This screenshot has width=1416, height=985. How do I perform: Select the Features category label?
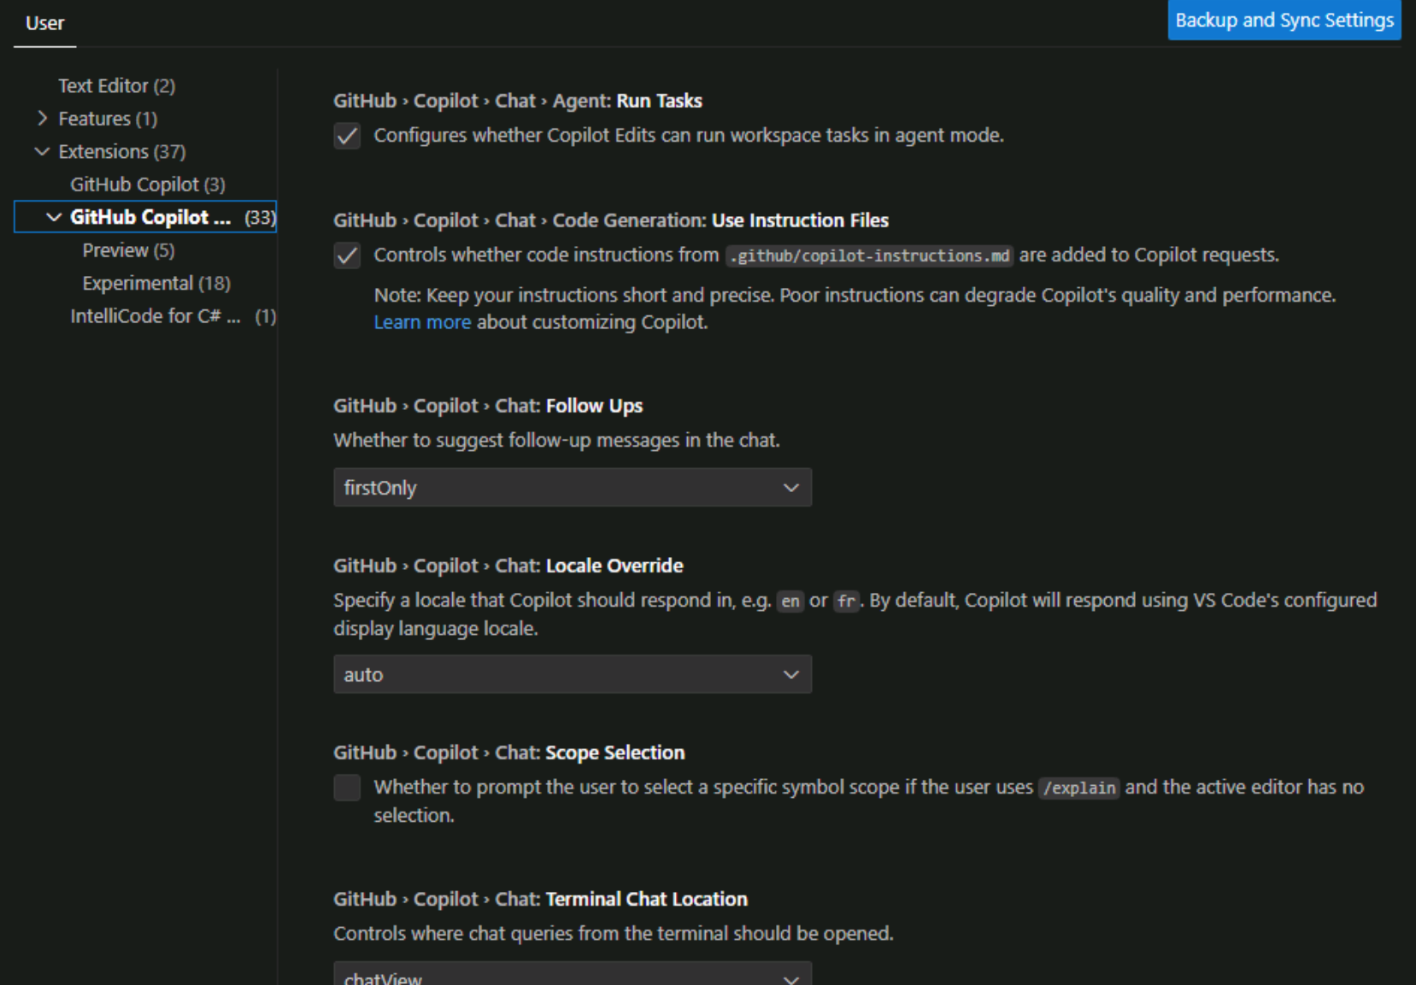click(x=94, y=118)
